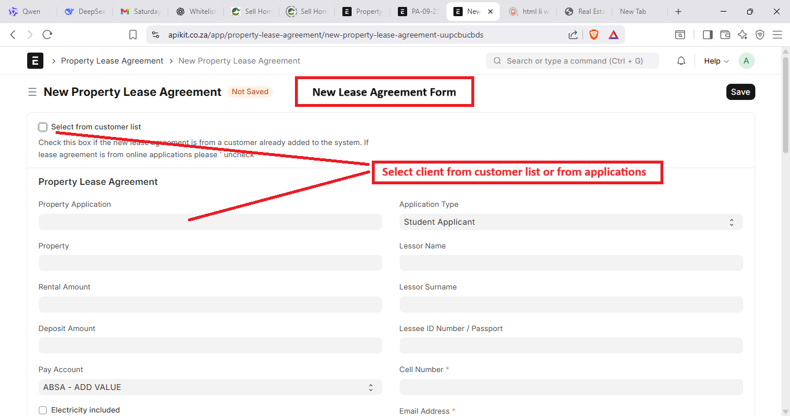Open the Application Type dropdown
Viewport: 790px width, 416px height.
click(571, 222)
